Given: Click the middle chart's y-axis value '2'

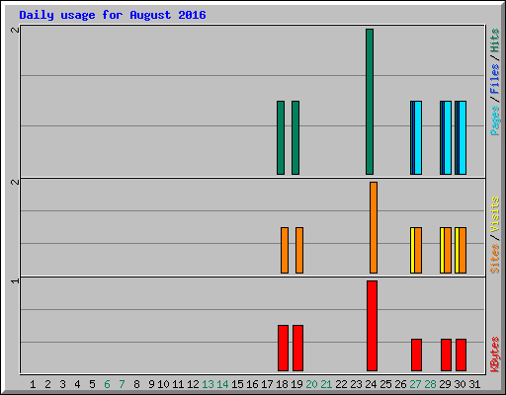Looking at the screenshot, I should 15,182.
